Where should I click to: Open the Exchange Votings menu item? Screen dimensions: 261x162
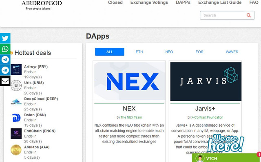coord(149,2)
